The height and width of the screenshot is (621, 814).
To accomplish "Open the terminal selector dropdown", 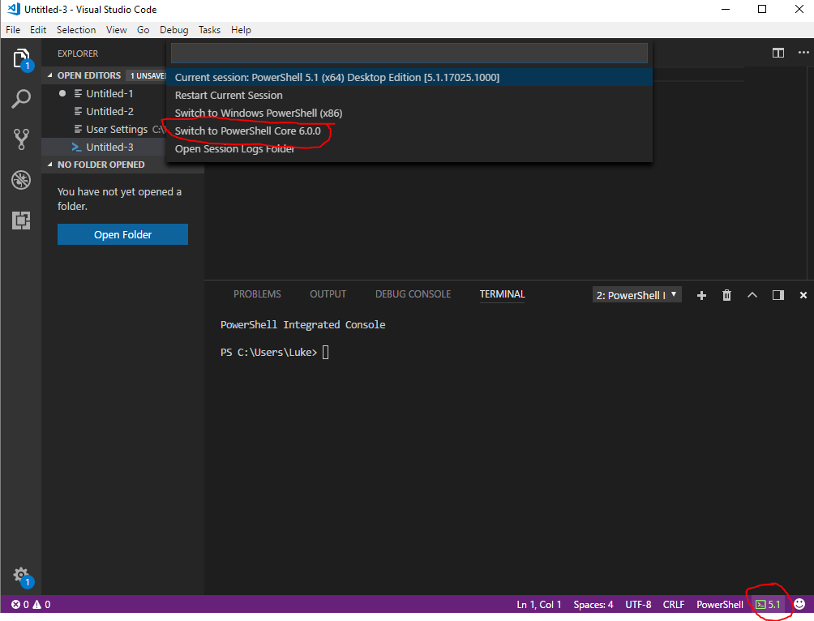I will pyautogui.click(x=637, y=295).
